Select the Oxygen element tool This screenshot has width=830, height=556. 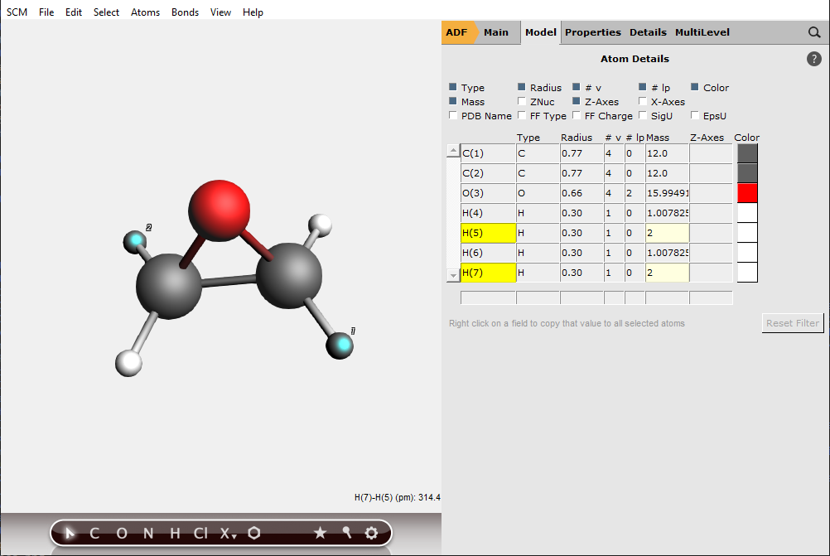pos(121,534)
